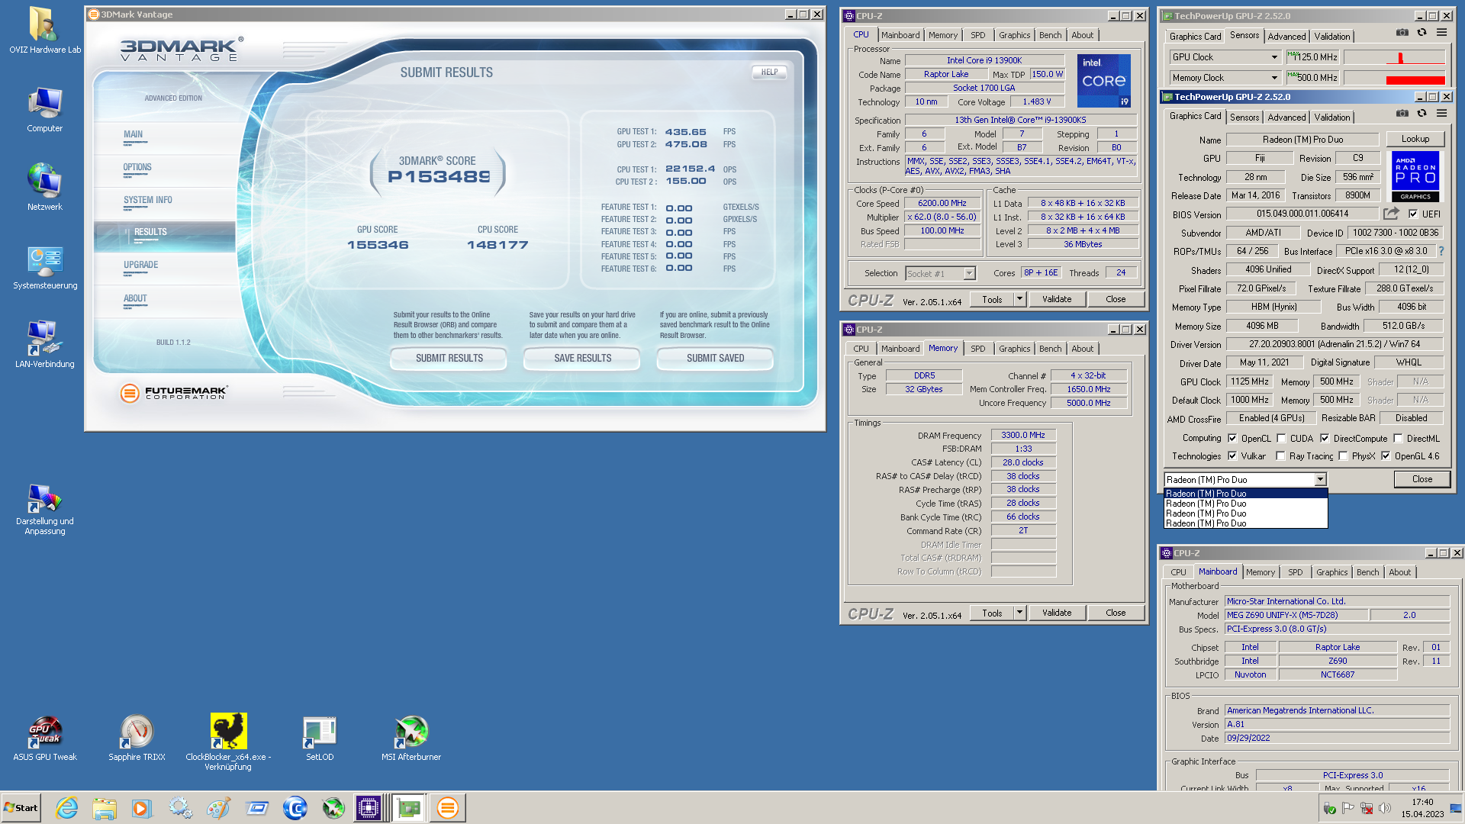
Task: Open Windows Media Player from the taskbar
Action: 142,808
